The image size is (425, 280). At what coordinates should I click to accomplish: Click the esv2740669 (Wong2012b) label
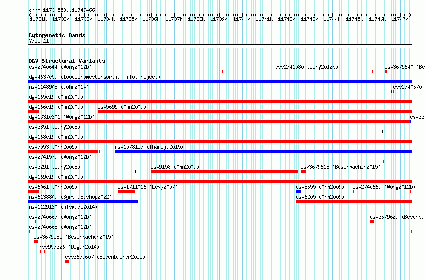point(384,187)
